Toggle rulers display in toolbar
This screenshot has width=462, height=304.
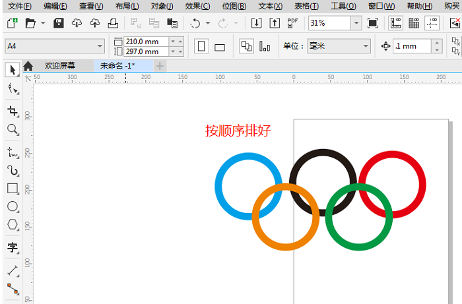396,24
